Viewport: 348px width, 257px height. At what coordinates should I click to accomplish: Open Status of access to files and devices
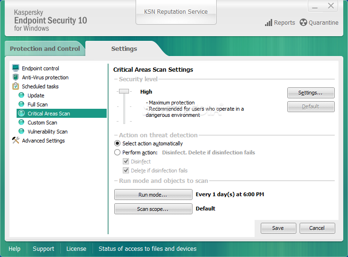point(147,248)
